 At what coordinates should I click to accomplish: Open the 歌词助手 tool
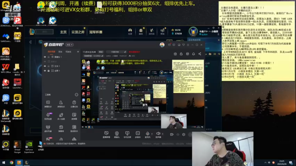pos(74,129)
